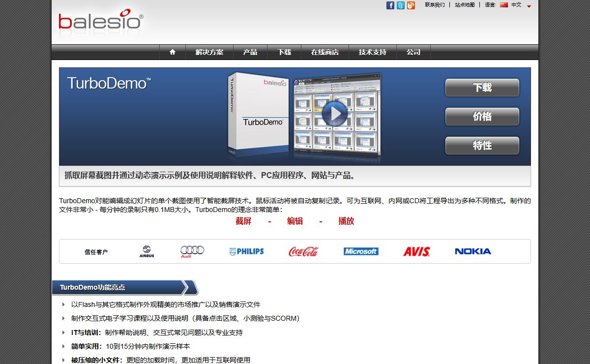Screen dimensions: 590x364
Task: Click the Audi customer logo
Action: tap(192, 252)
